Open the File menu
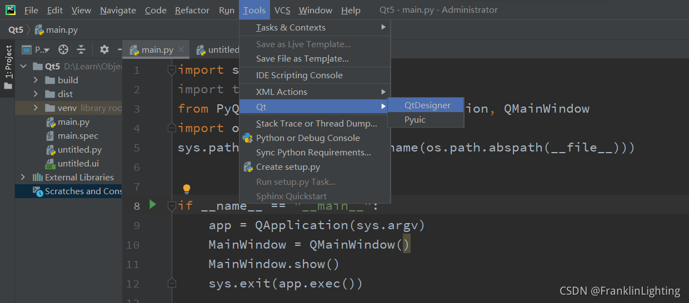Screen dimensions: 689x303 point(31,10)
